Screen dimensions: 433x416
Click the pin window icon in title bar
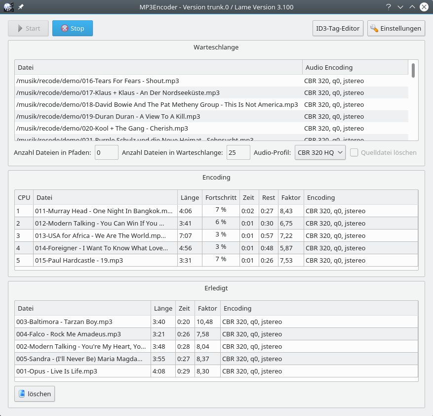tap(21, 7)
